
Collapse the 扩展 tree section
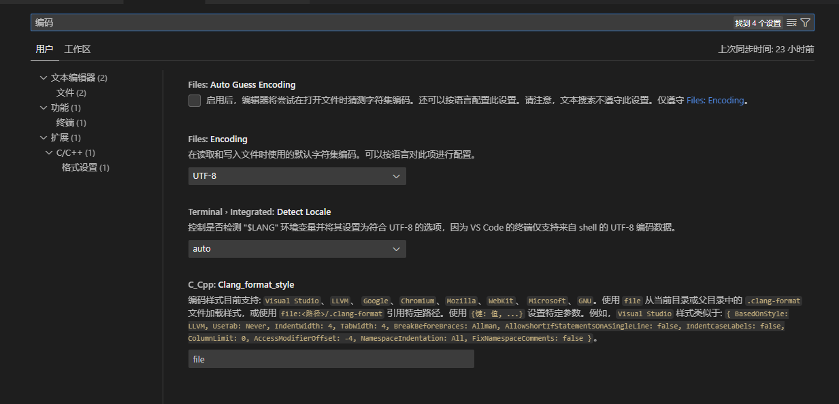pos(44,137)
